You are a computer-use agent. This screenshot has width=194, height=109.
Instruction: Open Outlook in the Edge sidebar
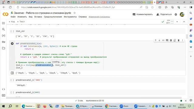[x=191, y=41]
